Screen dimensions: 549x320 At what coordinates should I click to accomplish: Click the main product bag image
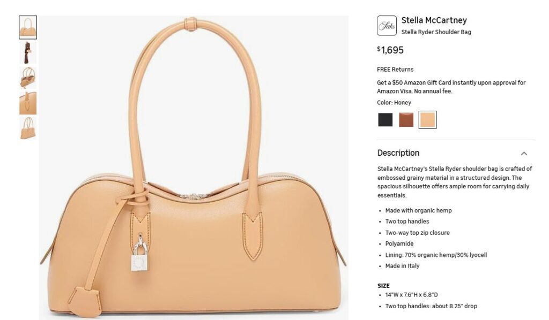tap(193, 167)
